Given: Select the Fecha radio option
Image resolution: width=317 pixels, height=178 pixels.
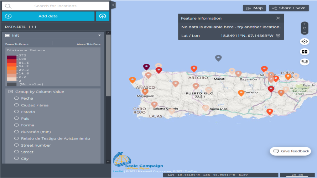Looking at the screenshot, I should (16, 98).
